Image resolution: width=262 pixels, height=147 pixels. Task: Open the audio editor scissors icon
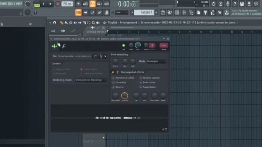[x=221, y=4]
